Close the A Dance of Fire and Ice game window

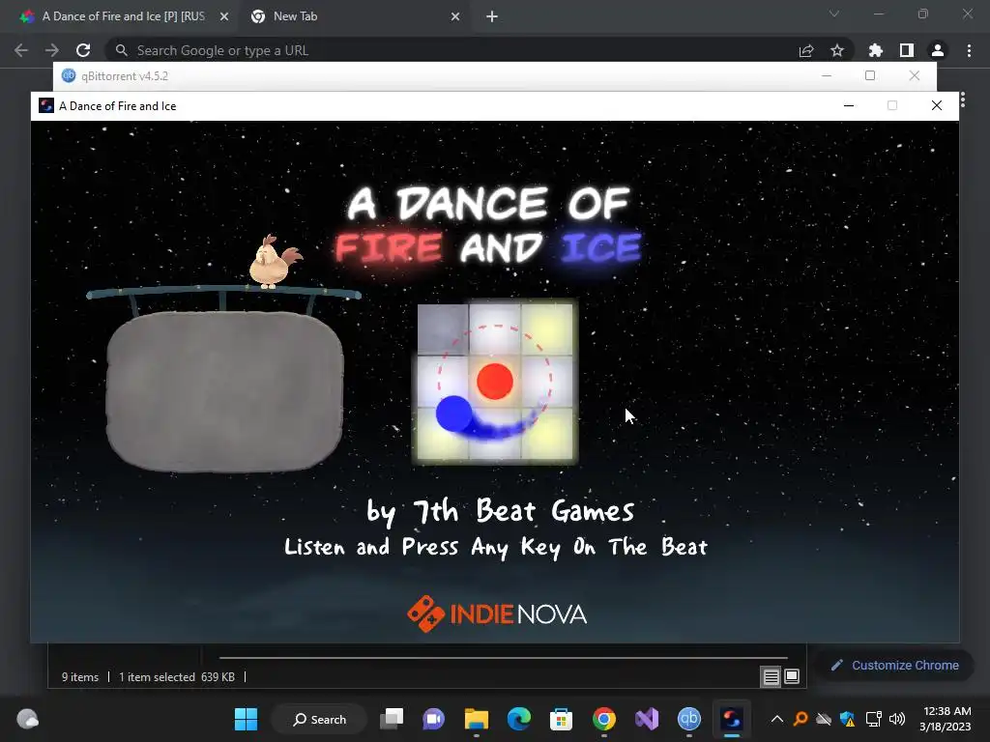[937, 105]
